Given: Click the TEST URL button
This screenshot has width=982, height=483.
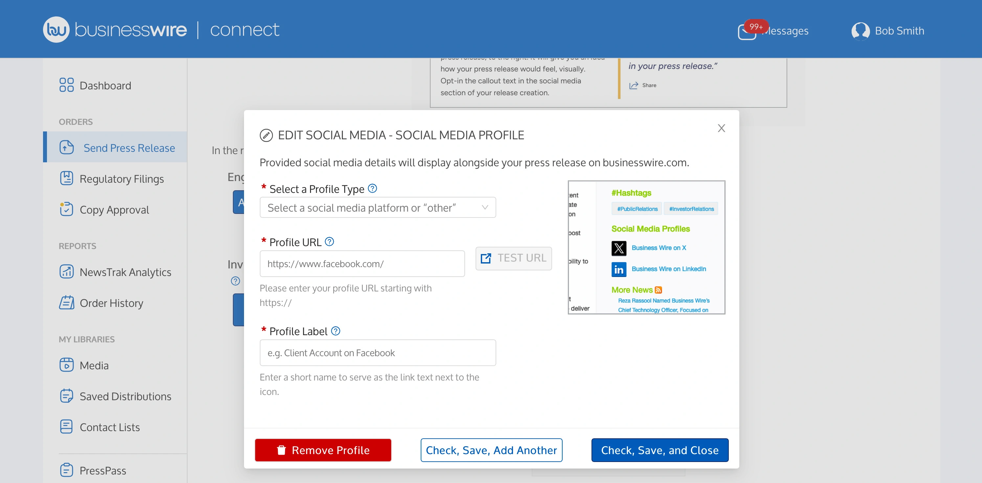Looking at the screenshot, I should (513, 258).
